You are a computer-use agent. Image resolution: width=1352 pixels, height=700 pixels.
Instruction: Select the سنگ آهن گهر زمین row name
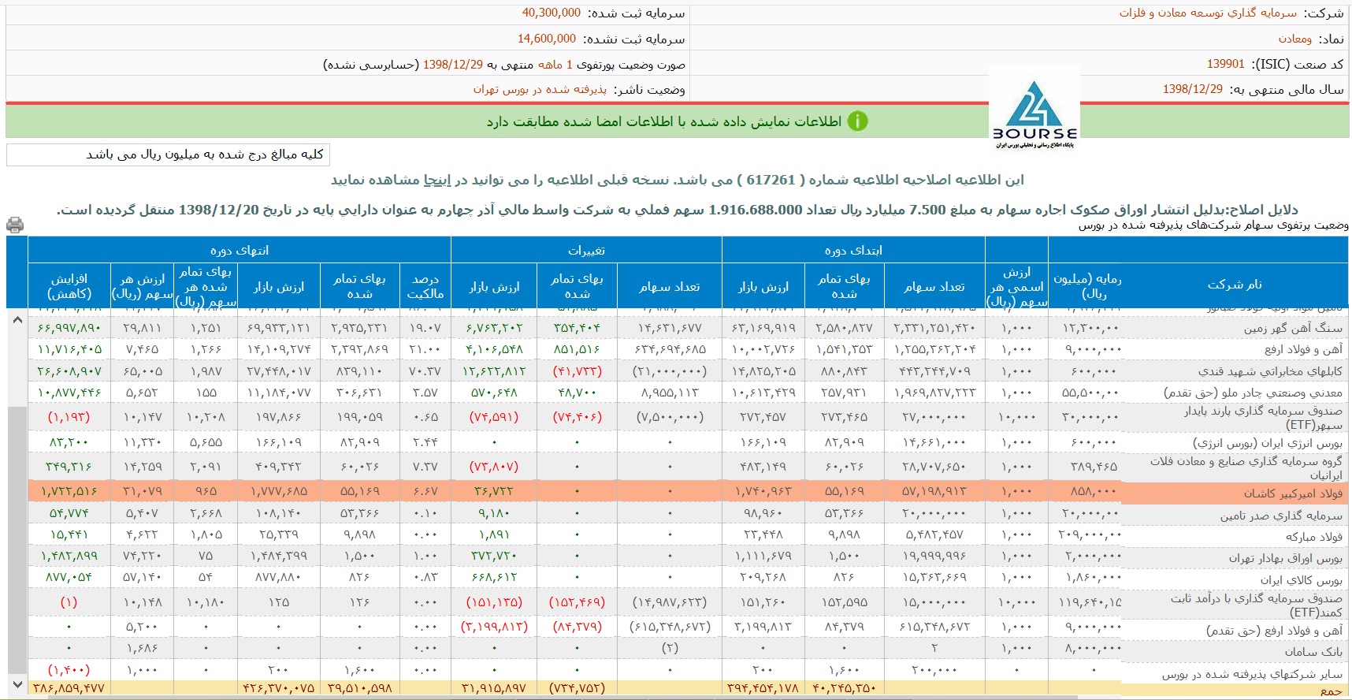pyautogui.click(x=1293, y=328)
